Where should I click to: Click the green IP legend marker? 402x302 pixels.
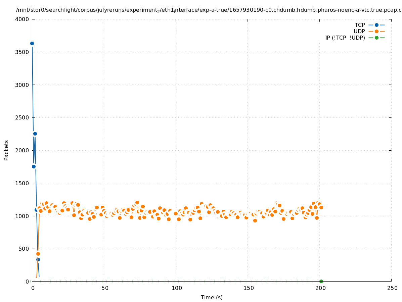(376, 38)
